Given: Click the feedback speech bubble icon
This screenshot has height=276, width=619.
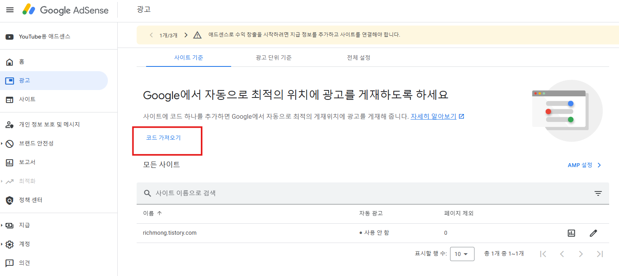Looking at the screenshot, I should [x=9, y=263].
